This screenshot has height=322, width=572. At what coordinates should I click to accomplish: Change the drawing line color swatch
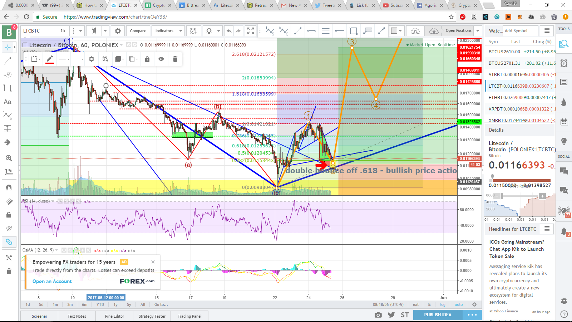[x=50, y=59]
